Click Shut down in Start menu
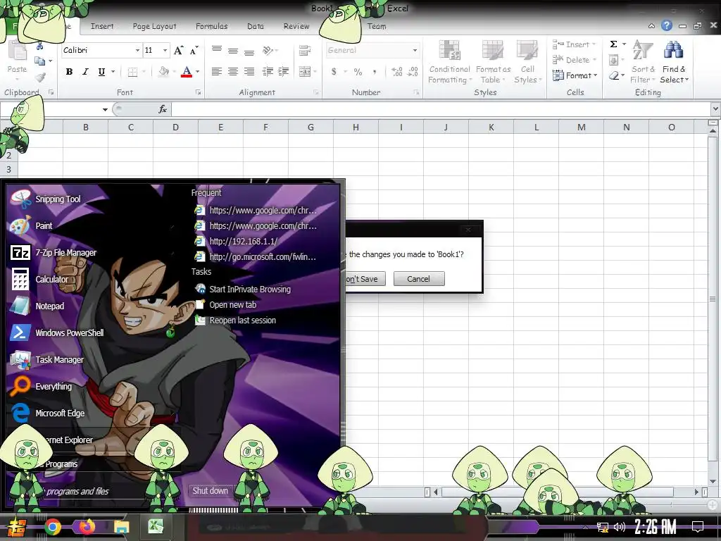Screen dimensions: 721x541 point(210,490)
